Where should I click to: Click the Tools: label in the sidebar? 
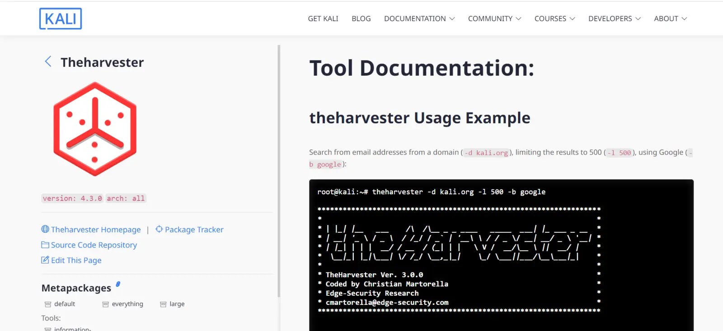[x=51, y=318]
